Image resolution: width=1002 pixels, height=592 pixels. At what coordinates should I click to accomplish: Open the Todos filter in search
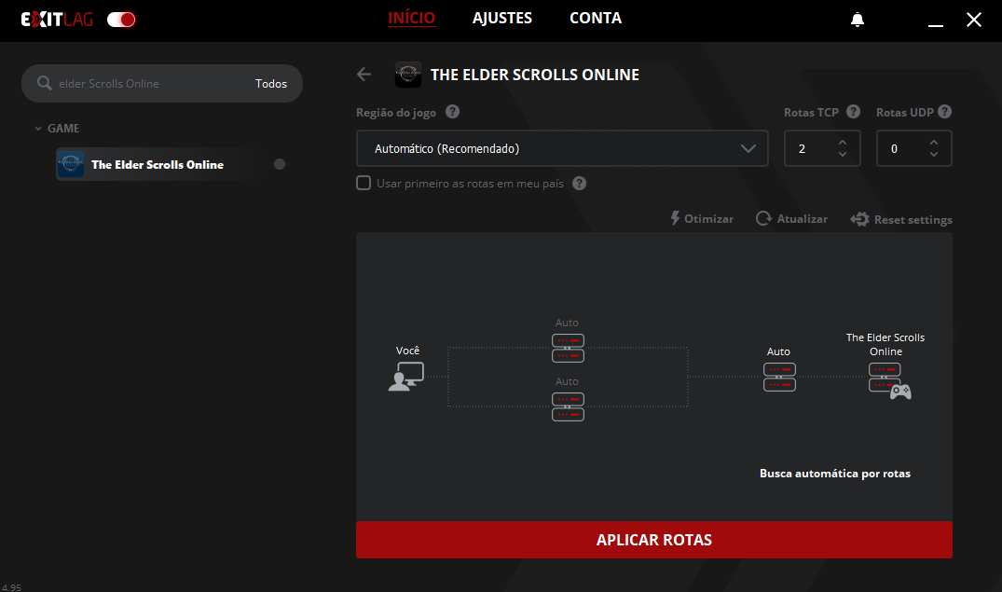(271, 84)
